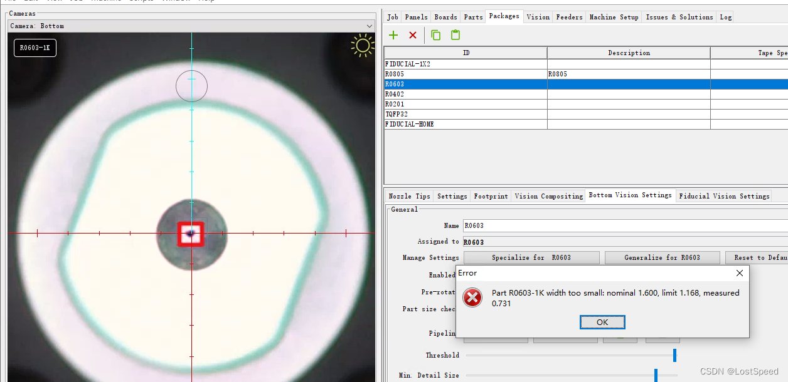This screenshot has width=788, height=382.
Task: Select the FIDUCIAL-HOME package row
Action: pyautogui.click(x=586, y=124)
